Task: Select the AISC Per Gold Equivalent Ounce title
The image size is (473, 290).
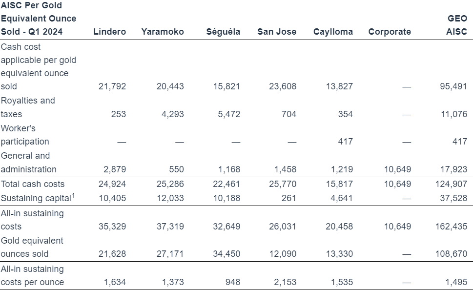Action: [x=39, y=19]
